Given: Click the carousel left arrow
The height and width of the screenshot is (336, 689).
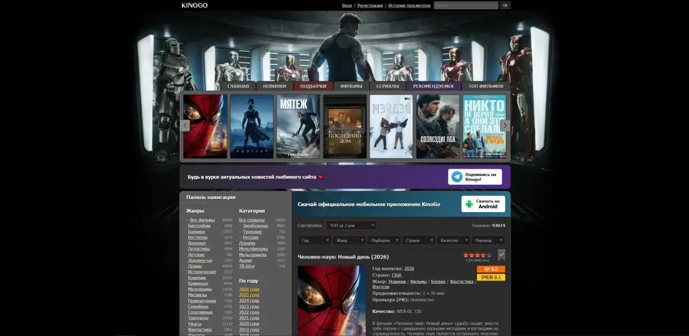Looking at the screenshot, I should 185,126.
